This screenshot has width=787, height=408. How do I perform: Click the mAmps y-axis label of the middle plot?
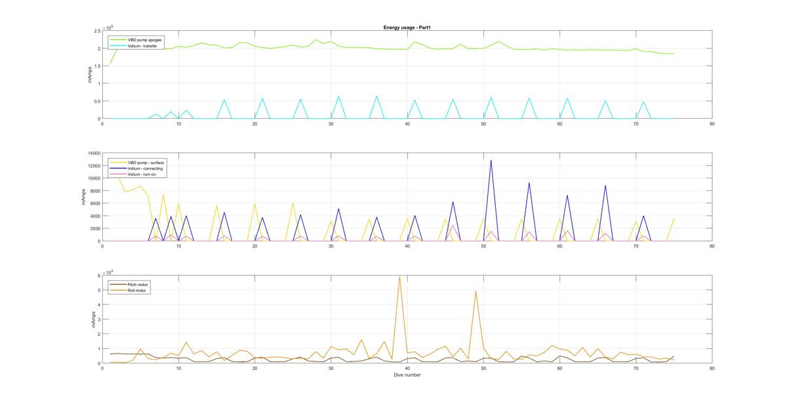coord(84,197)
